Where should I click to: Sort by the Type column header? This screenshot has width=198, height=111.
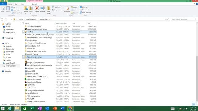coord(73,23)
